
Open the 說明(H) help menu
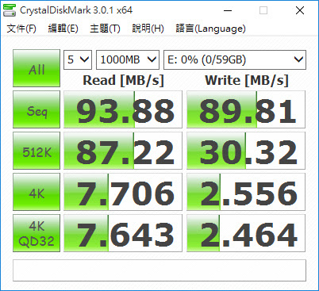point(148,29)
